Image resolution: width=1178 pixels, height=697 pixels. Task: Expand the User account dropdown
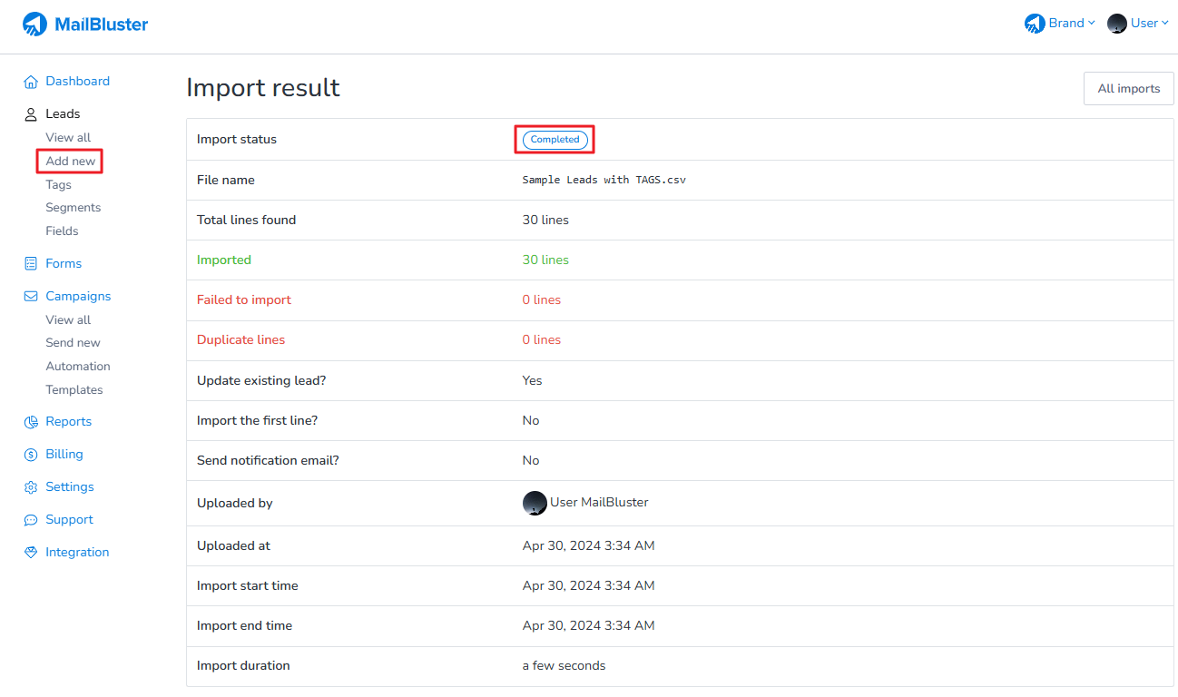(1139, 24)
